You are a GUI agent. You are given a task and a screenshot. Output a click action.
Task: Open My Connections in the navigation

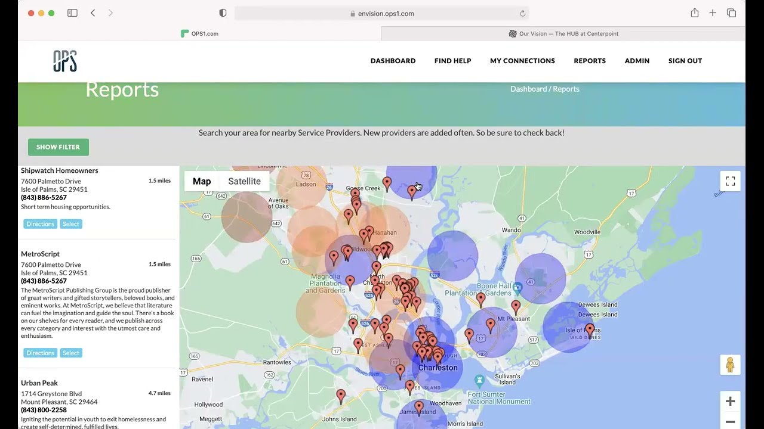(522, 61)
